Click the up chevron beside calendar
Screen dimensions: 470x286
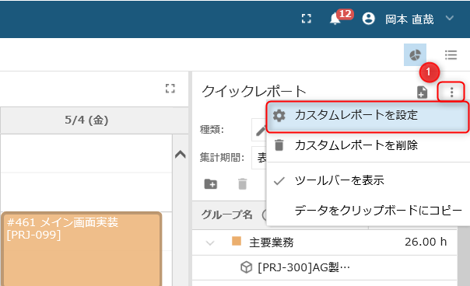pos(181,155)
